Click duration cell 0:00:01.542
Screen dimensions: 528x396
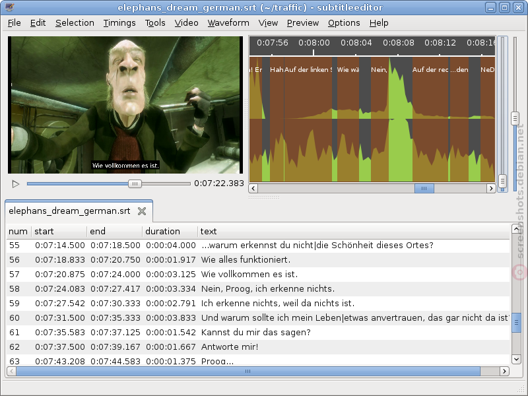pos(171,332)
